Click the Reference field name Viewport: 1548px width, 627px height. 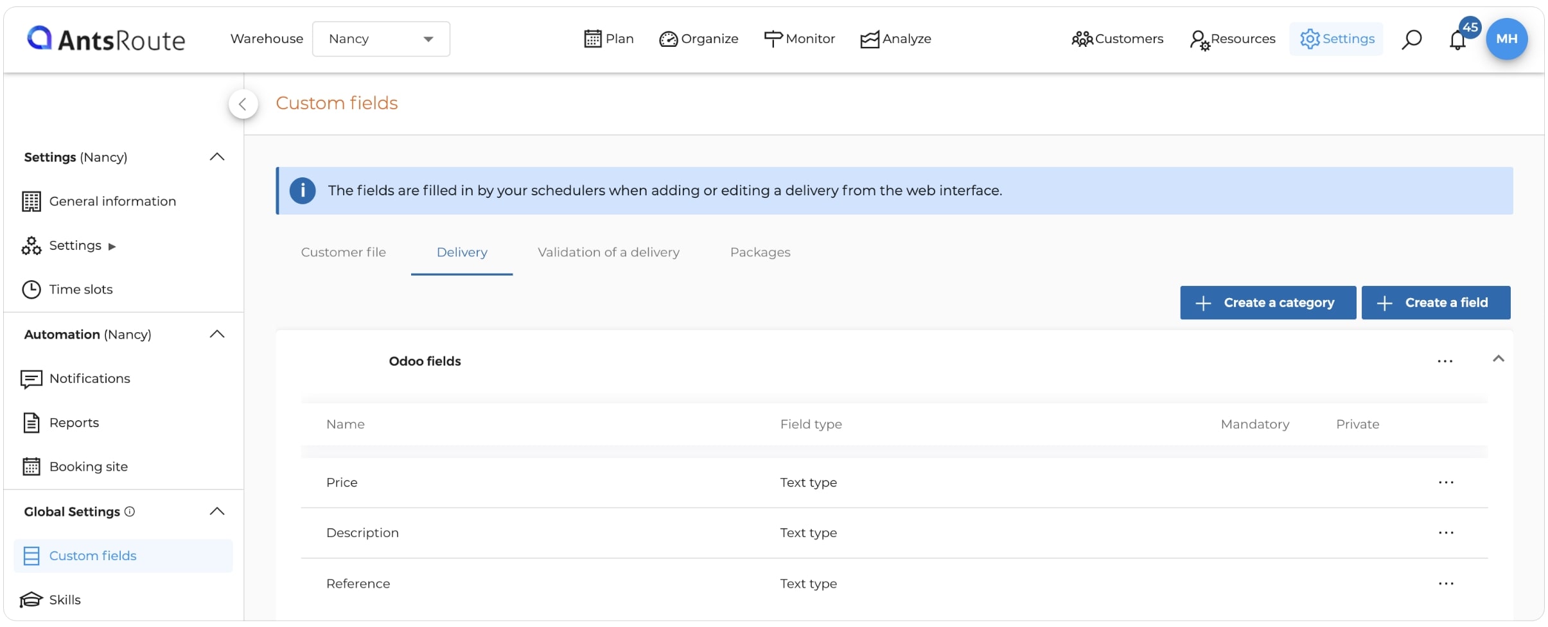pos(358,584)
